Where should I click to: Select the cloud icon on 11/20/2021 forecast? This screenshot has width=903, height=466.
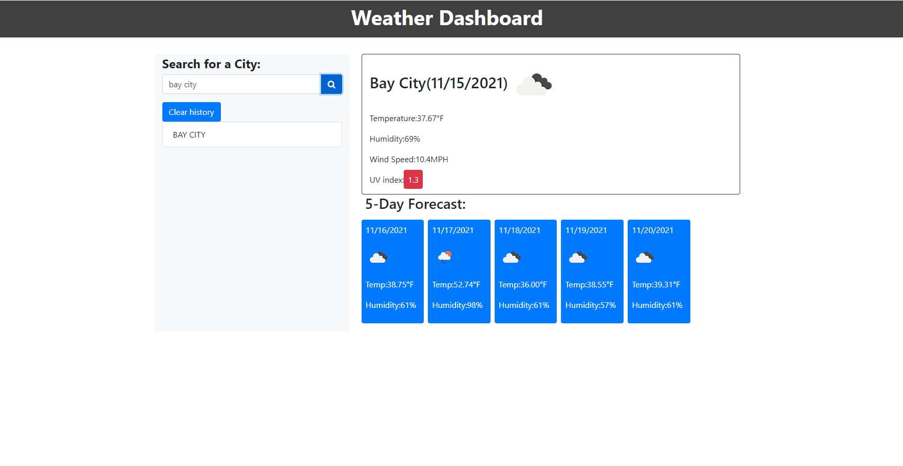point(645,257)
